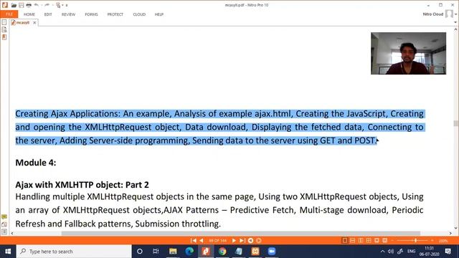
Task: Go to previous page button
Action: (202, 241)
